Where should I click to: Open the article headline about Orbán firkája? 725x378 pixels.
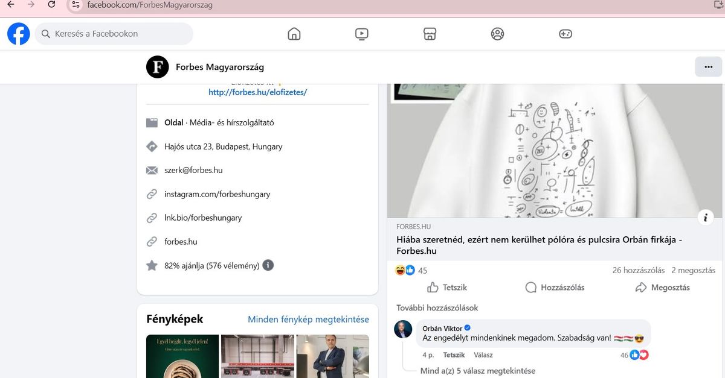[x=540, y=245]
